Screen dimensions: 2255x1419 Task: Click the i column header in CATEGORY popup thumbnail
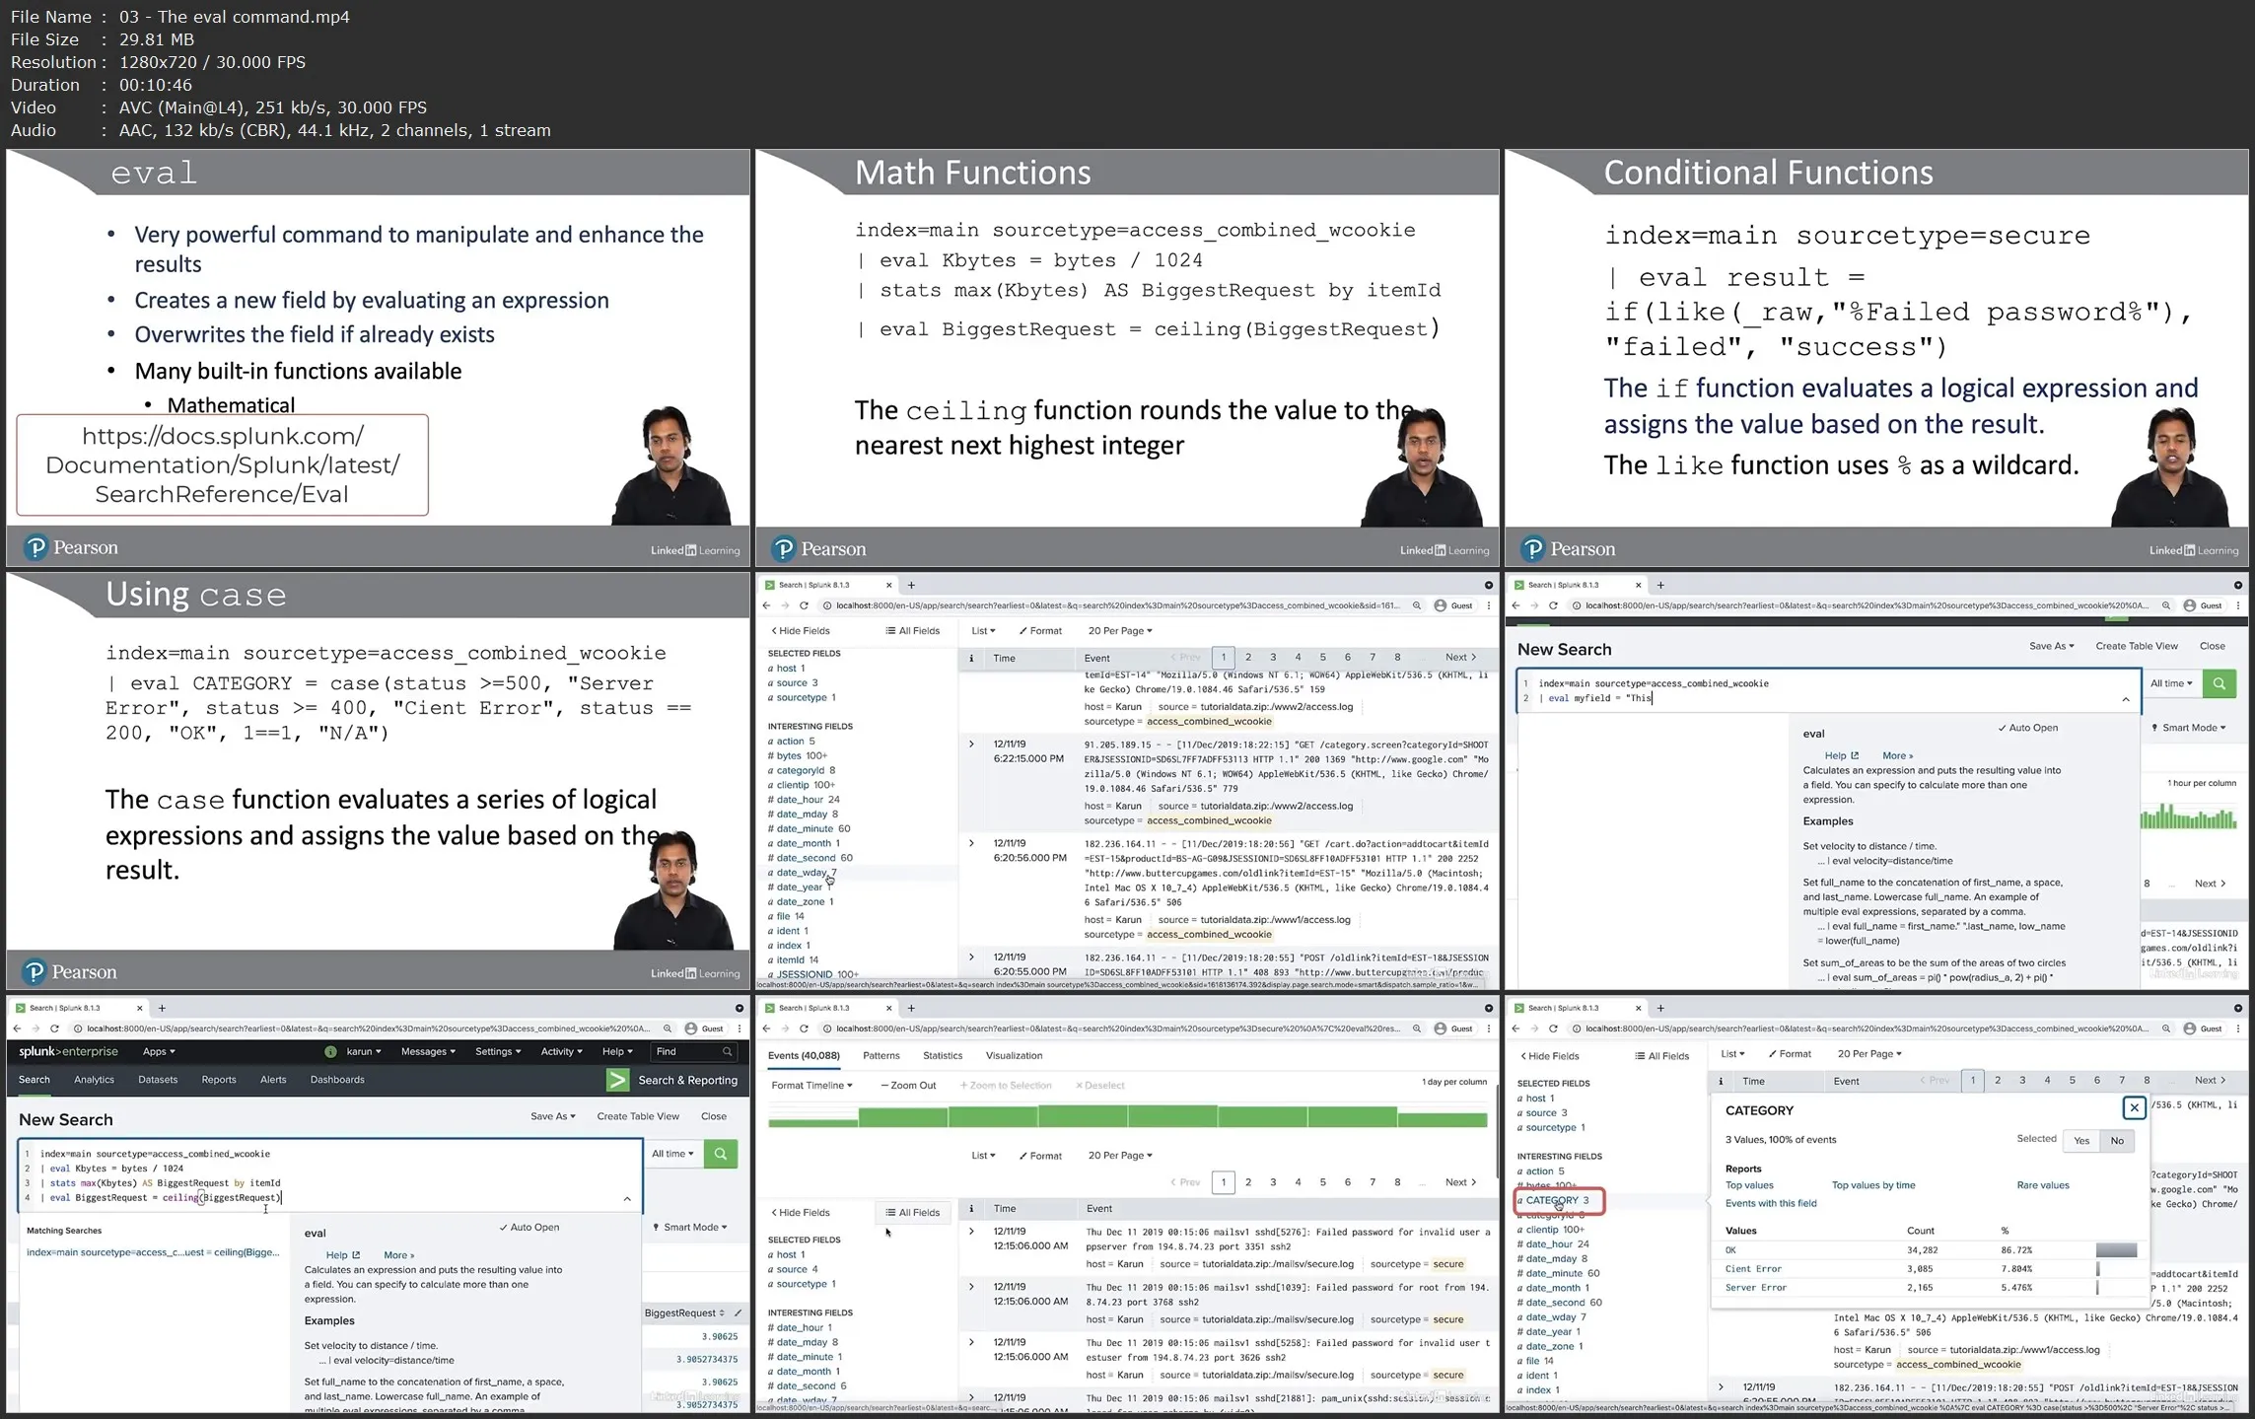[x=1721, y=1081]
